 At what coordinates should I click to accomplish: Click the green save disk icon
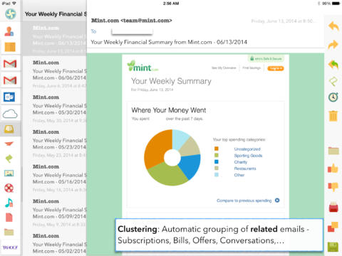pos(333,247)
